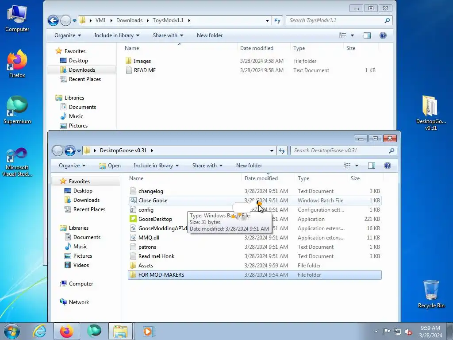Open the Organize menu in ToysModv1.1 window
The image size is (453, 340).
[68, 35]
